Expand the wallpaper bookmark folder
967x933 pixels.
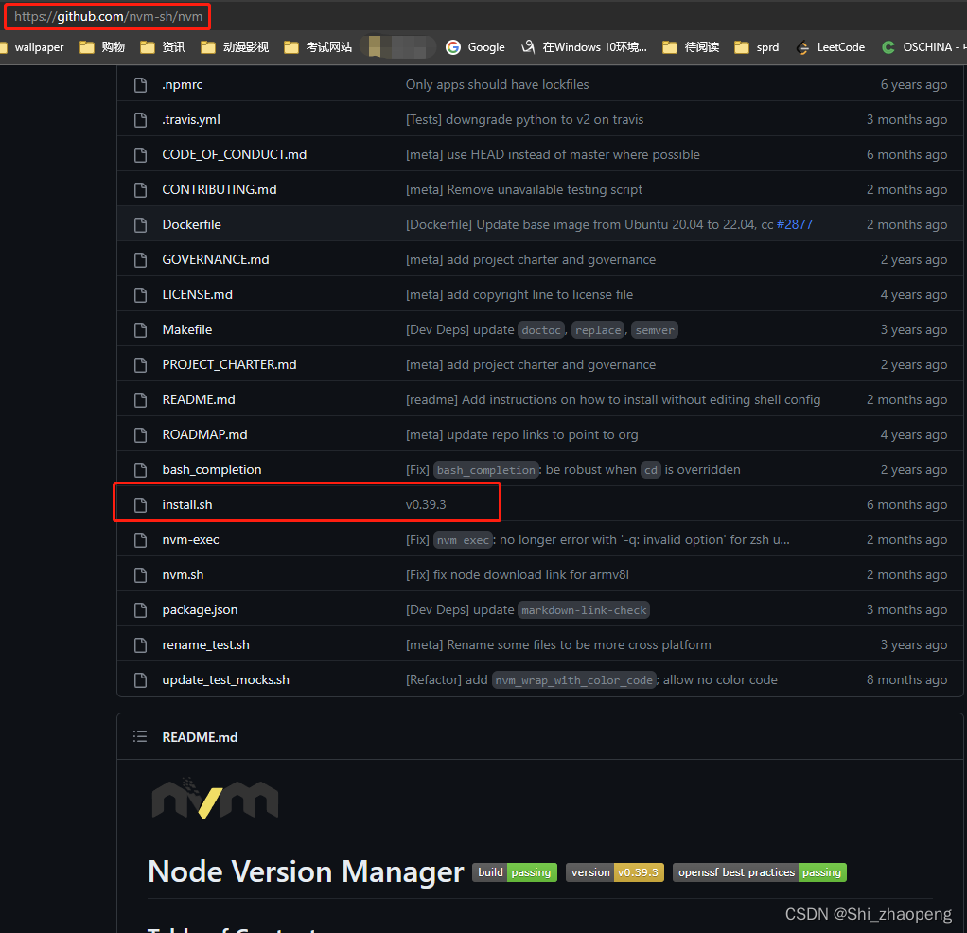[32, 47]
